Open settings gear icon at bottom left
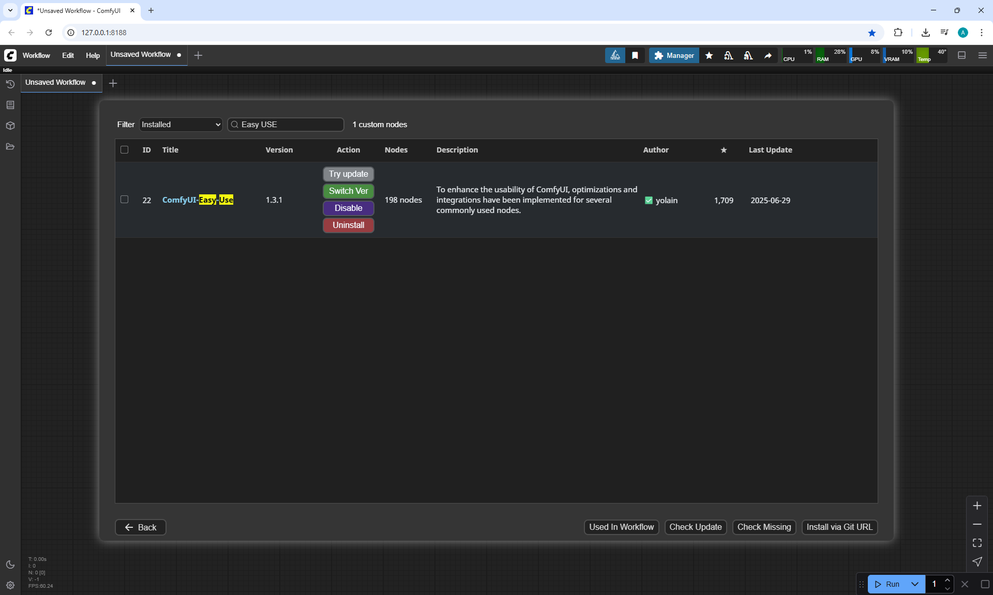993x595 pixels. pyautogui.click(x=10, y=585)
